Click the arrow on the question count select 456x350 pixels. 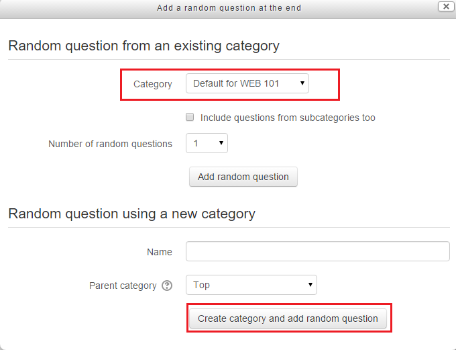(x=221, y=144)
